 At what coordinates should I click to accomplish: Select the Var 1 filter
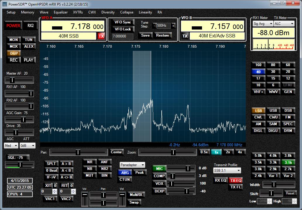click(x=273, y=176)
